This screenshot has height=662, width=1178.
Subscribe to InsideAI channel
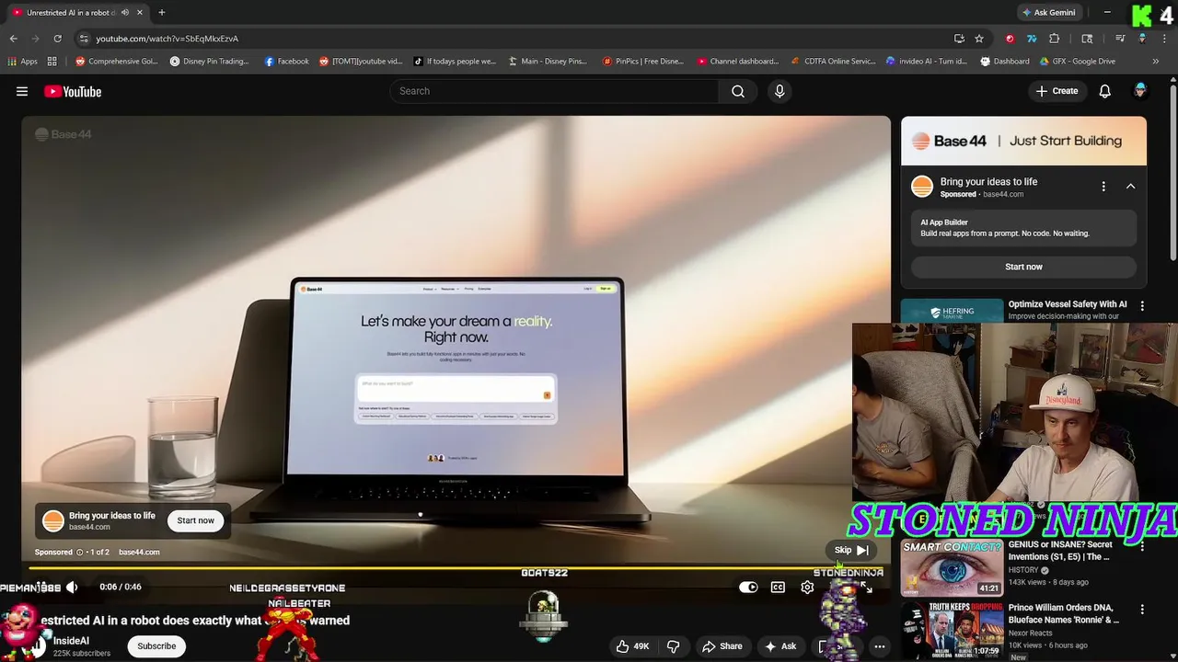[156, 646]
